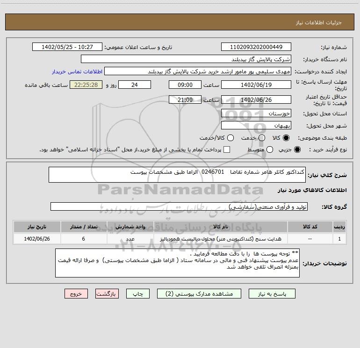The image size is (360, 348).
Task: Click the تعداد / مقدار column header
Action: pyautogui.click(x=84, y=227)
